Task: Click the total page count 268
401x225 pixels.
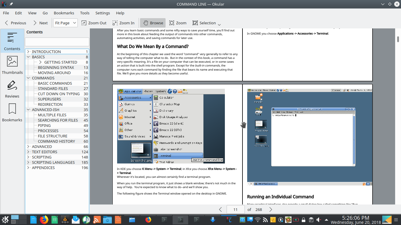Action: coord(259,209)
